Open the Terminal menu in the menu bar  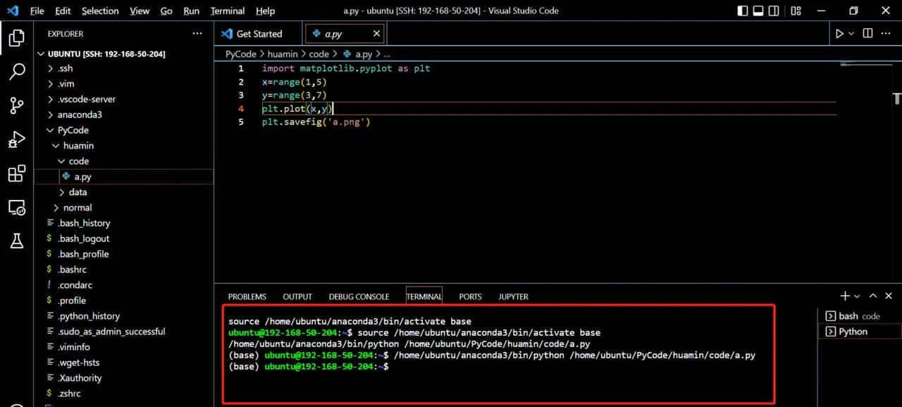coord(227,11)
